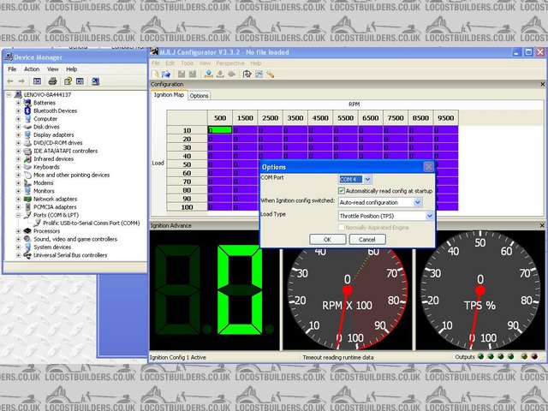Screen dimensions: 548x411
Task: Click the Bluetooth Devices icon in tree
Action: pos(27,110)
